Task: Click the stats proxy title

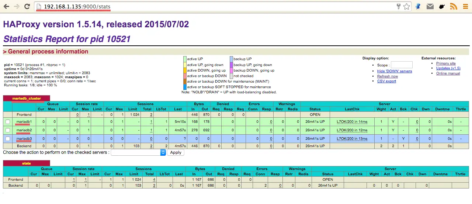Action: click(27, 163)
